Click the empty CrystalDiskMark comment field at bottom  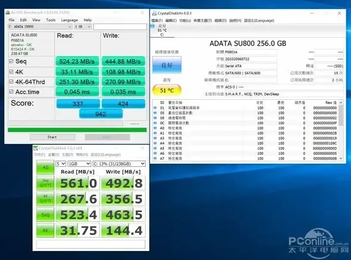click(x=91, y=244)
